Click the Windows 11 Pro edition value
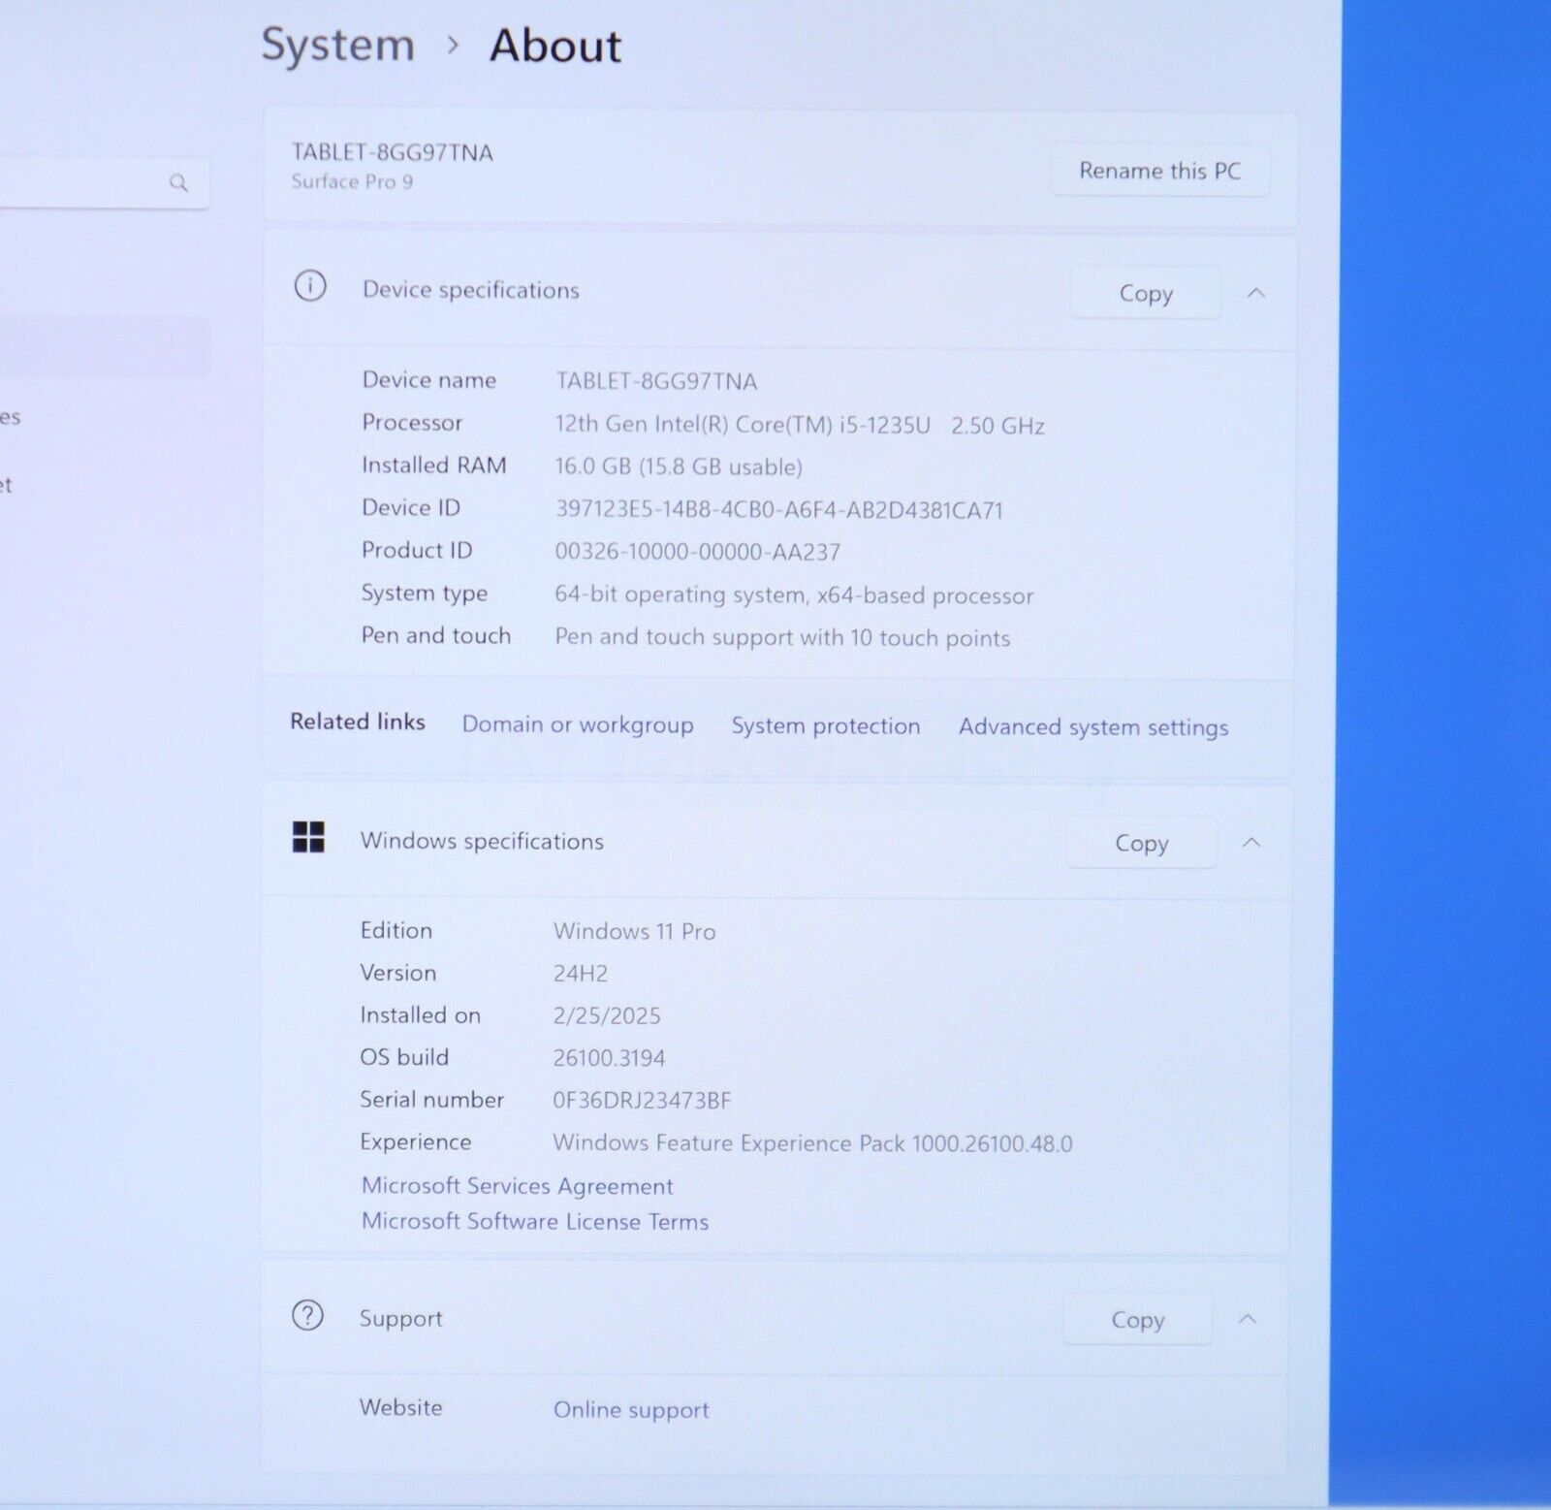 [635, 932]
